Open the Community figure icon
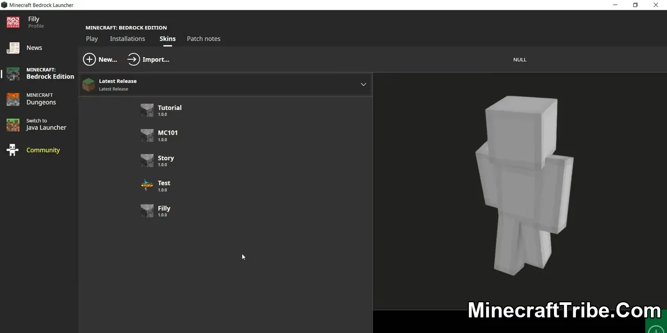Image resolution: width=667 pixels, height=333 pixels. 13,150
